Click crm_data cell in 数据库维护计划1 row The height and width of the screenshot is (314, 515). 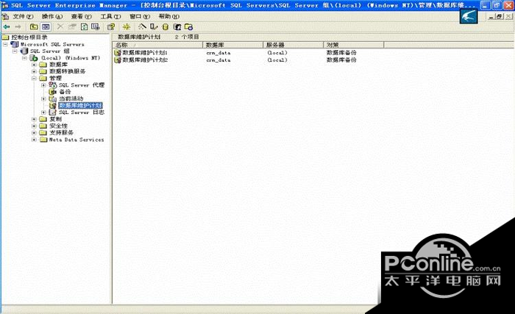219,52
